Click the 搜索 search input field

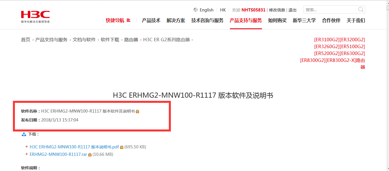tap(331, 10)
